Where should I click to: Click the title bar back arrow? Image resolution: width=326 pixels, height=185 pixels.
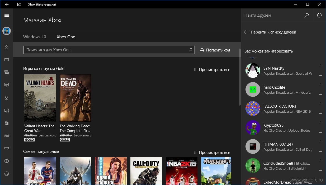(7, 4)
